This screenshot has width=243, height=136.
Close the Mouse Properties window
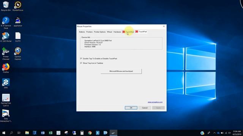pos(164,26)
